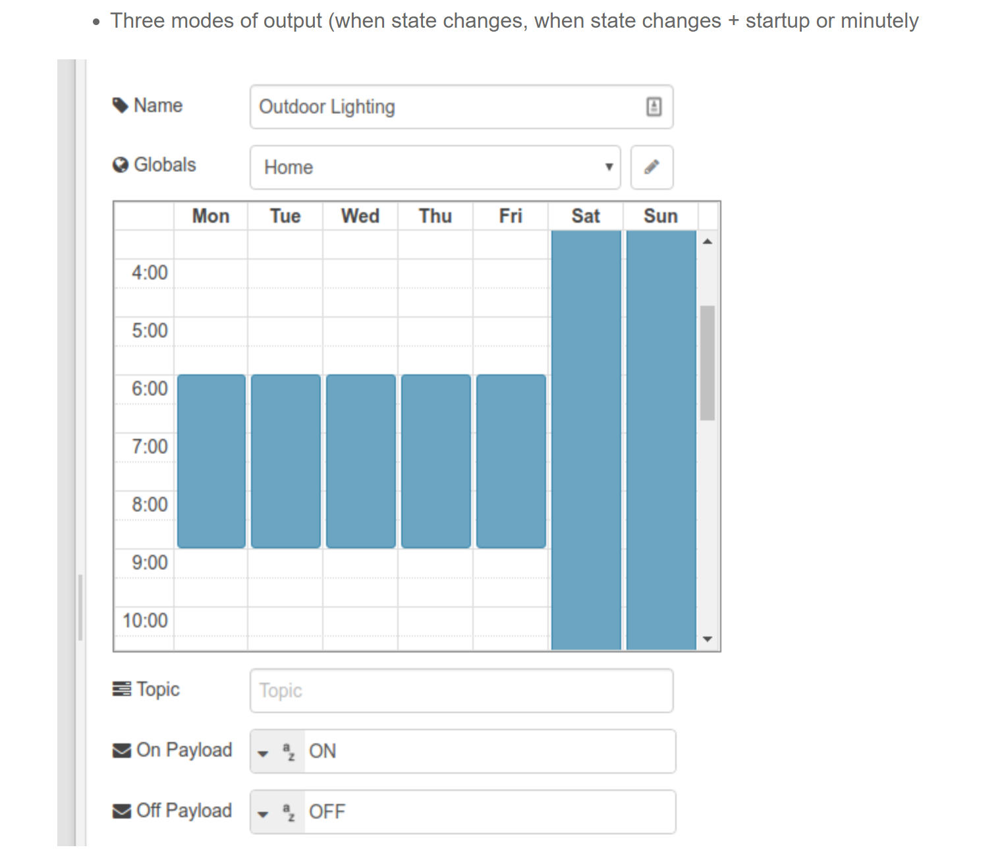Open the On Payload type dropdown arrow
Image resolution: width=1000 pixels, height=862 pixels.
264,753
